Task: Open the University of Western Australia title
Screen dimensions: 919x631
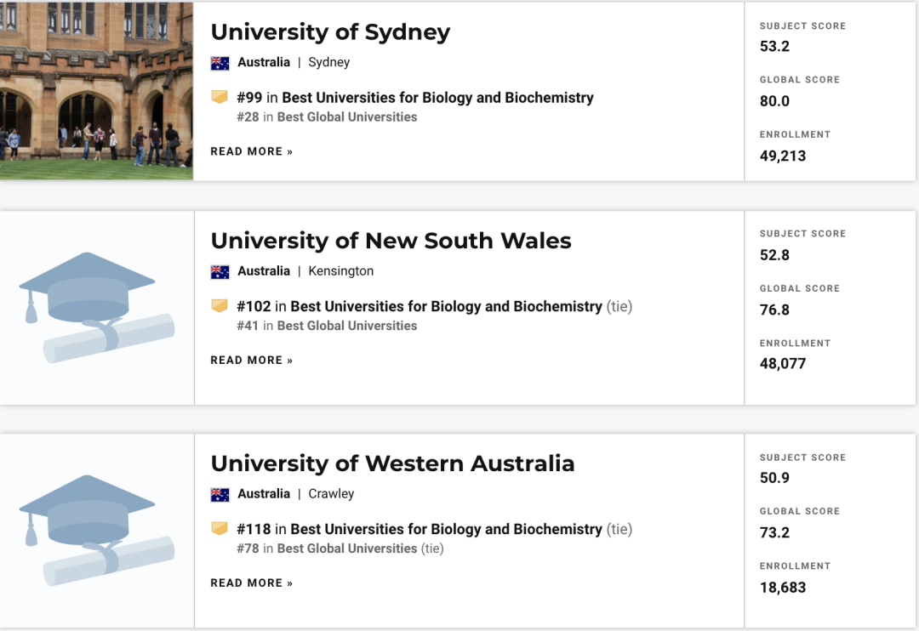Action: point(392,463)
